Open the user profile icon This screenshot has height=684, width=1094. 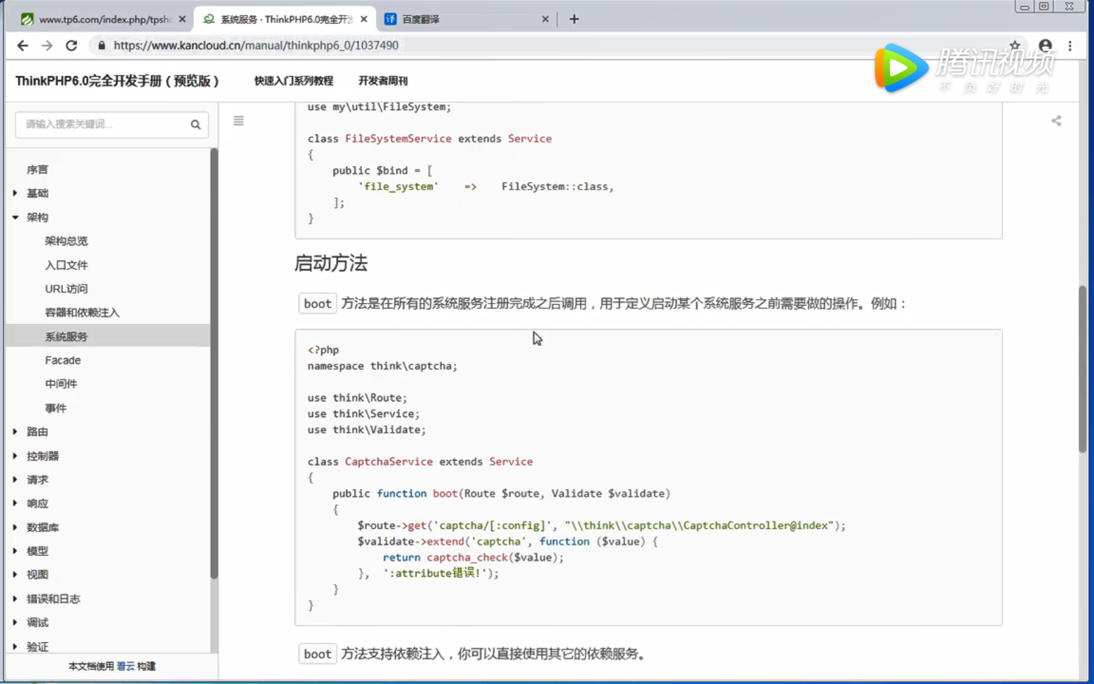point(1045,45)
